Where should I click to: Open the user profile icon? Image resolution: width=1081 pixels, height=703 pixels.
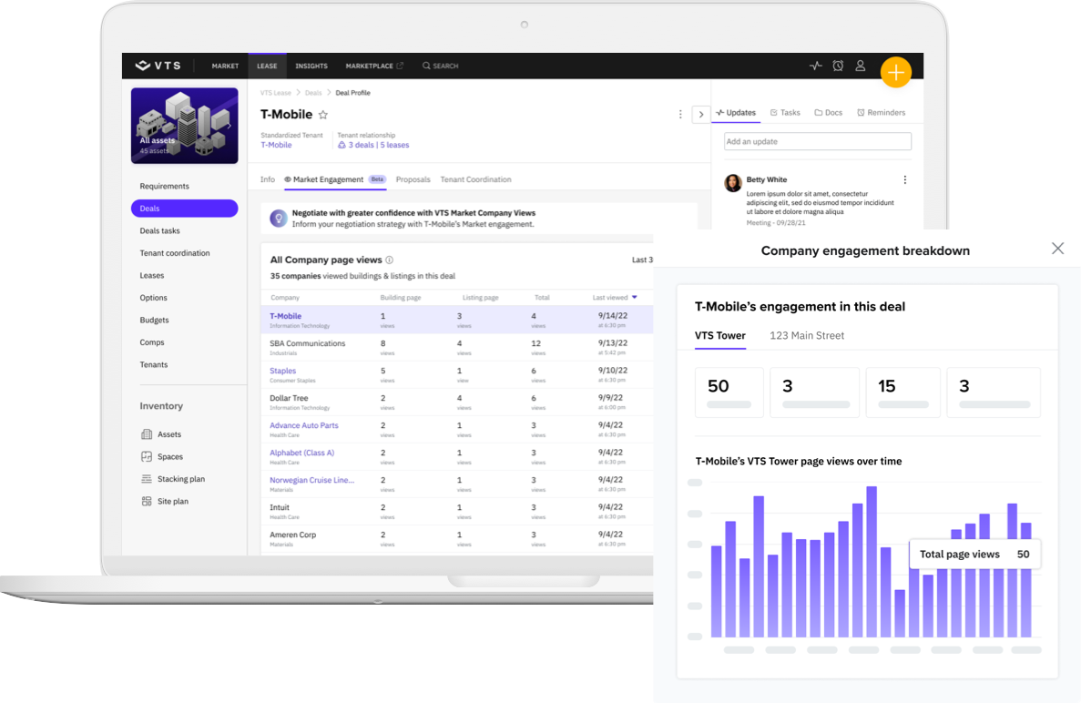coord(861,66)
